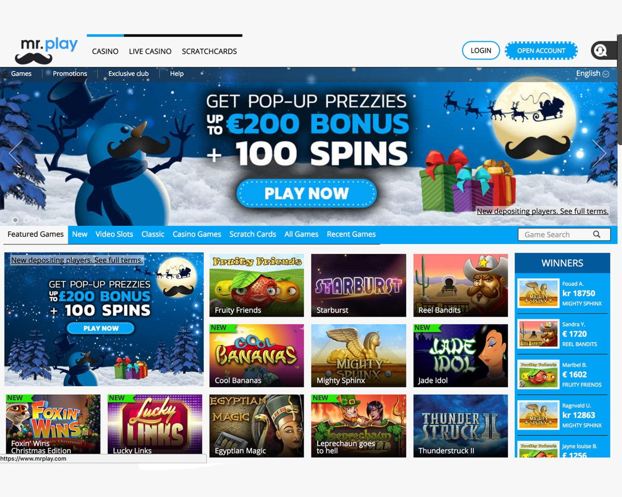Select the third carousel indicator dot
Viewport: 622px width, 497px height.
[37, 220]
